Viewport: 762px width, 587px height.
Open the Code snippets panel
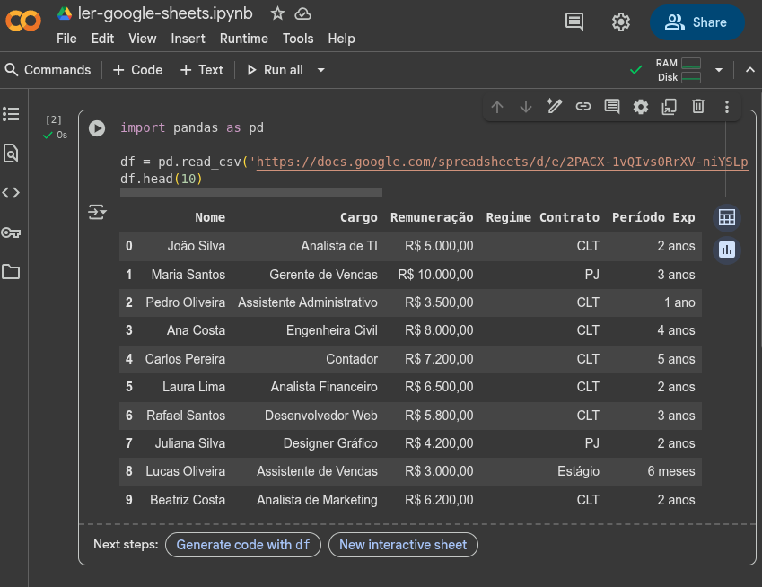point(13,192)
